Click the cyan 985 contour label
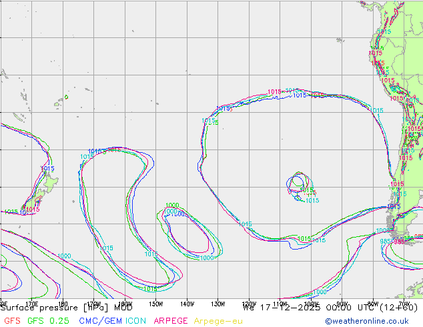This screenshot has width=423, height=327. [386, 241]
